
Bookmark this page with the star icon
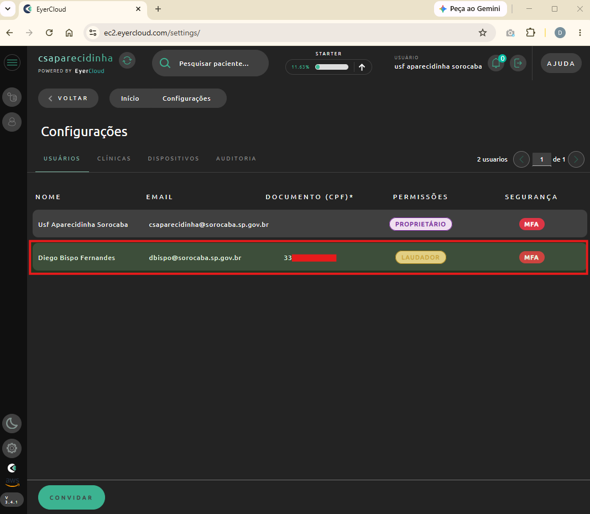(482, 33)
